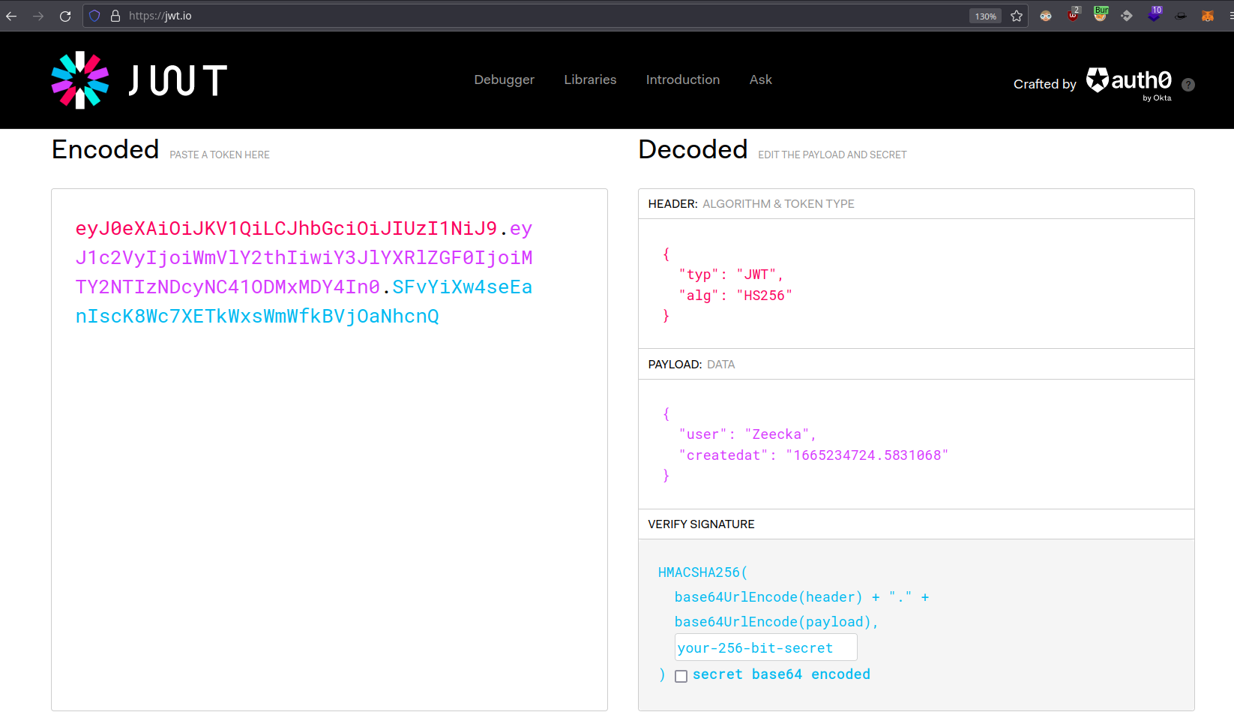
Task: Open the purple stacked-layers extension icon
Action: [x=1155, y=15]
